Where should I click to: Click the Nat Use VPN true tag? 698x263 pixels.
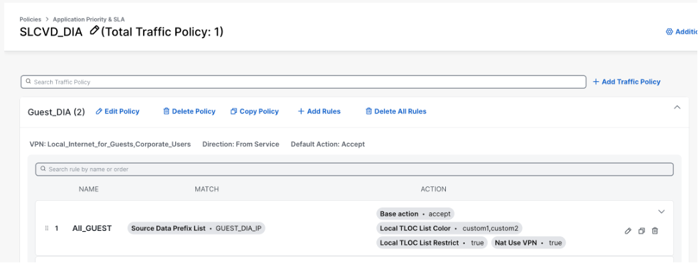(x=528, y=243)
